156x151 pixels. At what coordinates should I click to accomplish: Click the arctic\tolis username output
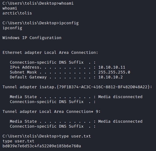point(17,13)
